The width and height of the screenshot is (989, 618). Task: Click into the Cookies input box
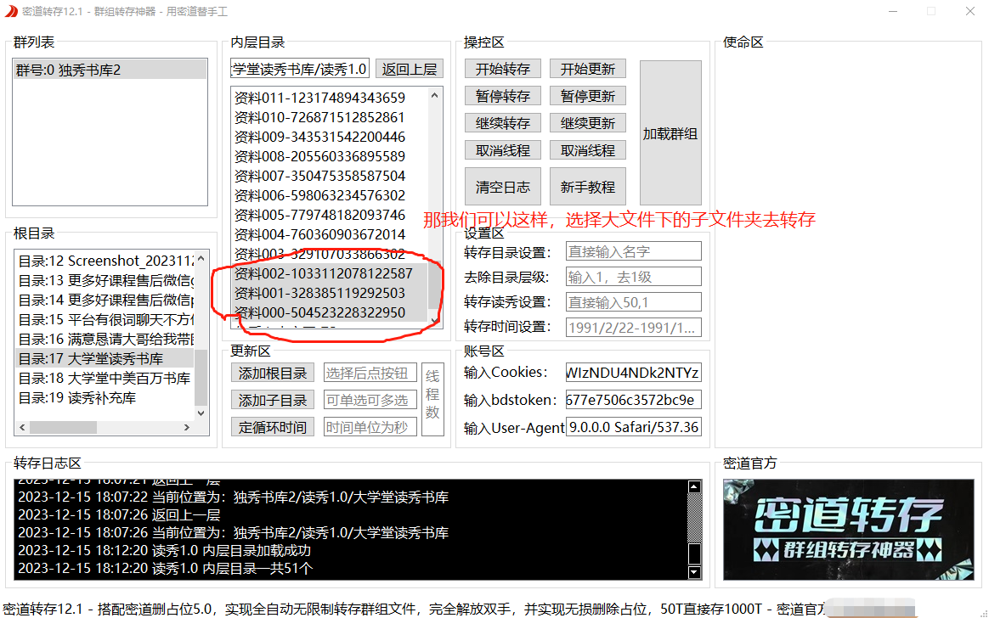(633, 373)
